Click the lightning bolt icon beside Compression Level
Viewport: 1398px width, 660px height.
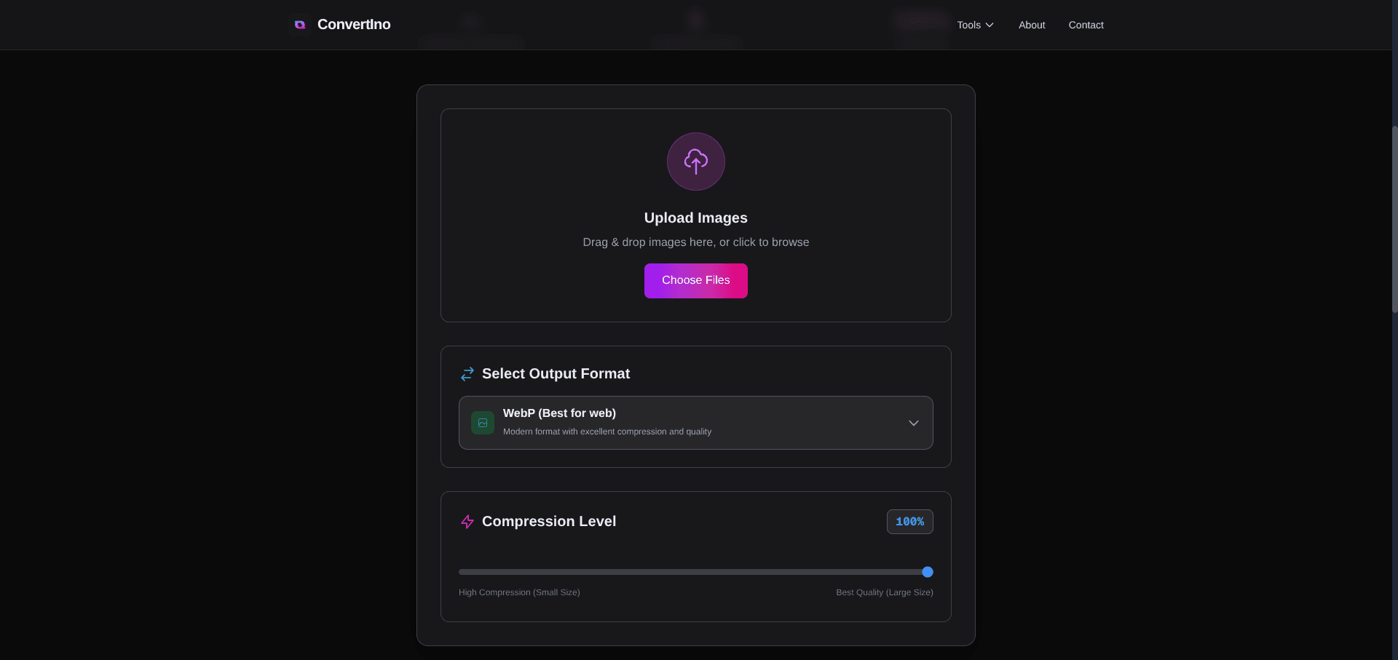[467, 521]
